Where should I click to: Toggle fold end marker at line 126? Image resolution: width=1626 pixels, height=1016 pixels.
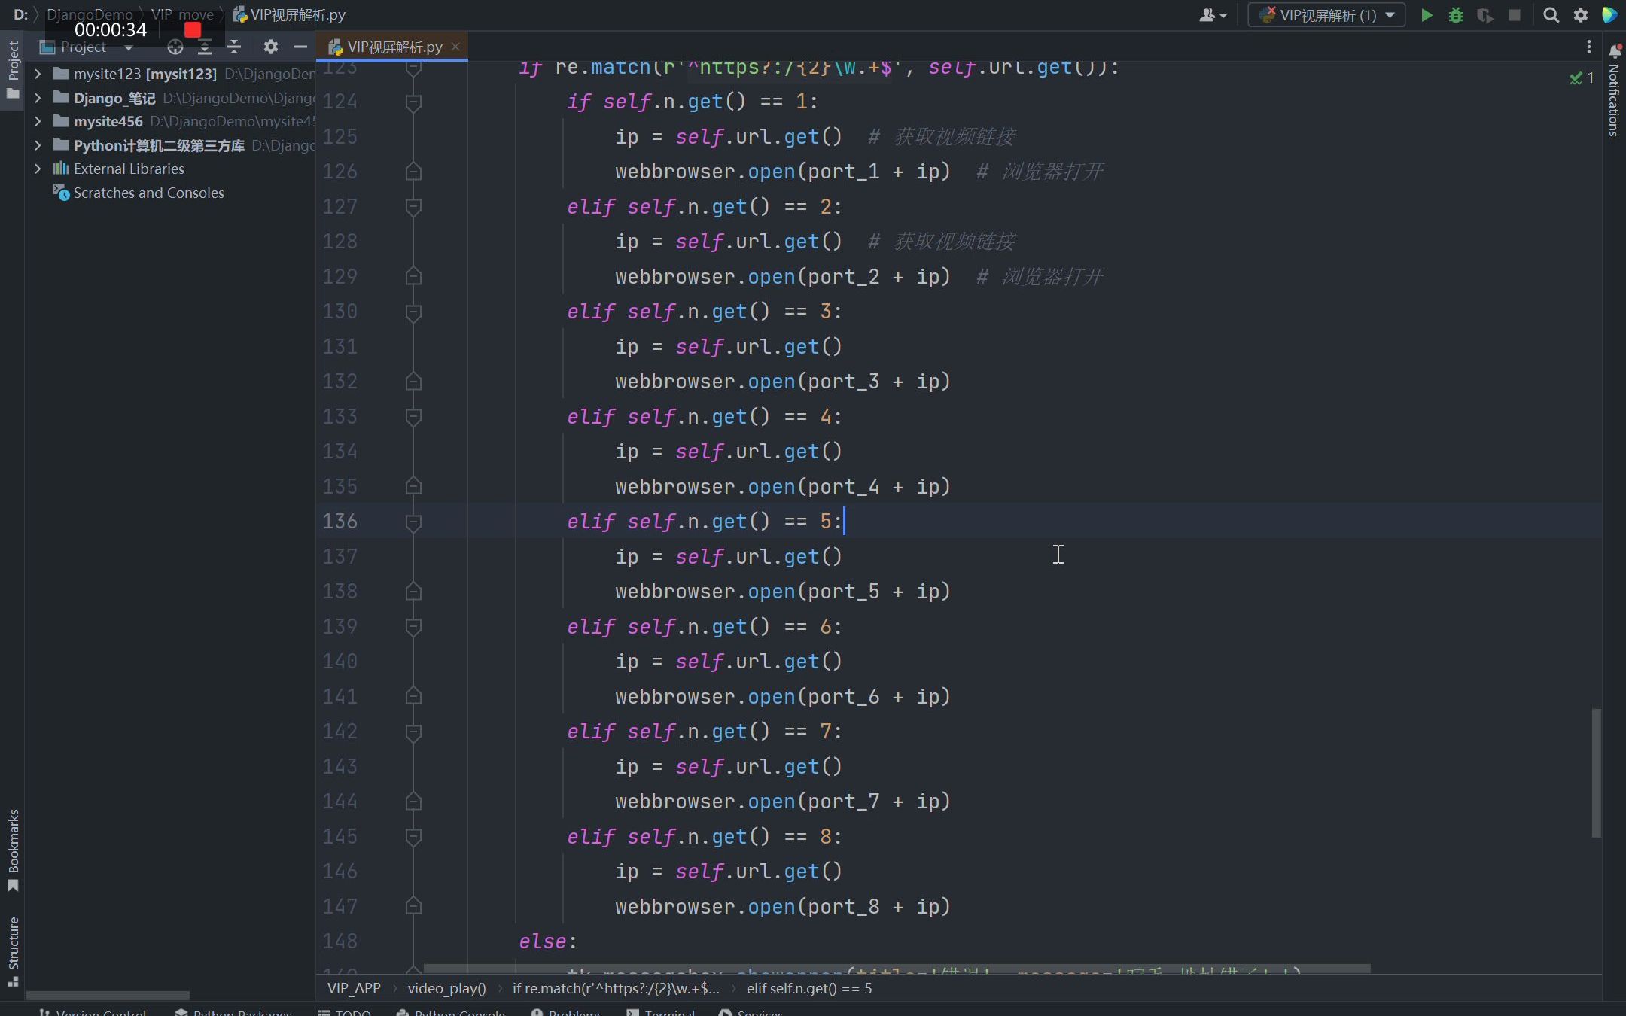(x=413, y=172)
